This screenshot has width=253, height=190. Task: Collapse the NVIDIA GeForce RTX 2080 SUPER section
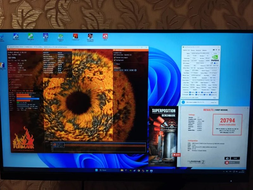(x=10, y=91)
